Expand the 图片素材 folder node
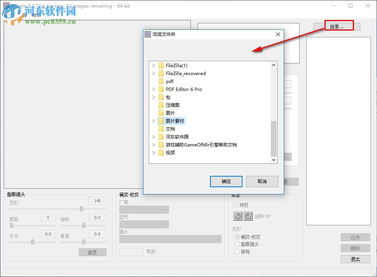 [154, 121]
